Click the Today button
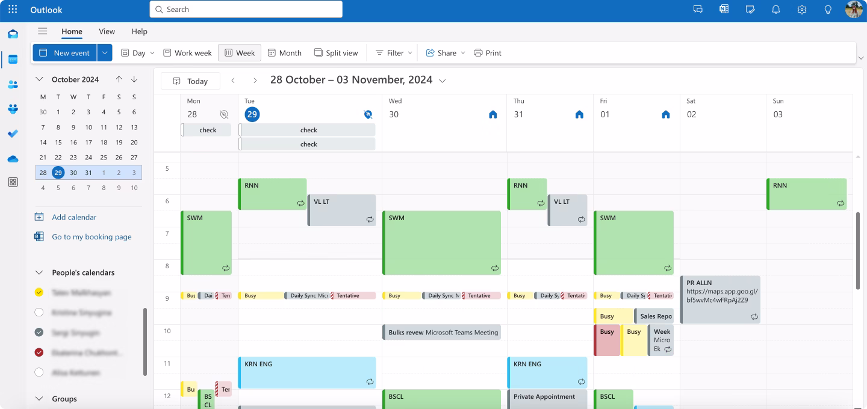867x409 pixels. (x=190, y=81)
